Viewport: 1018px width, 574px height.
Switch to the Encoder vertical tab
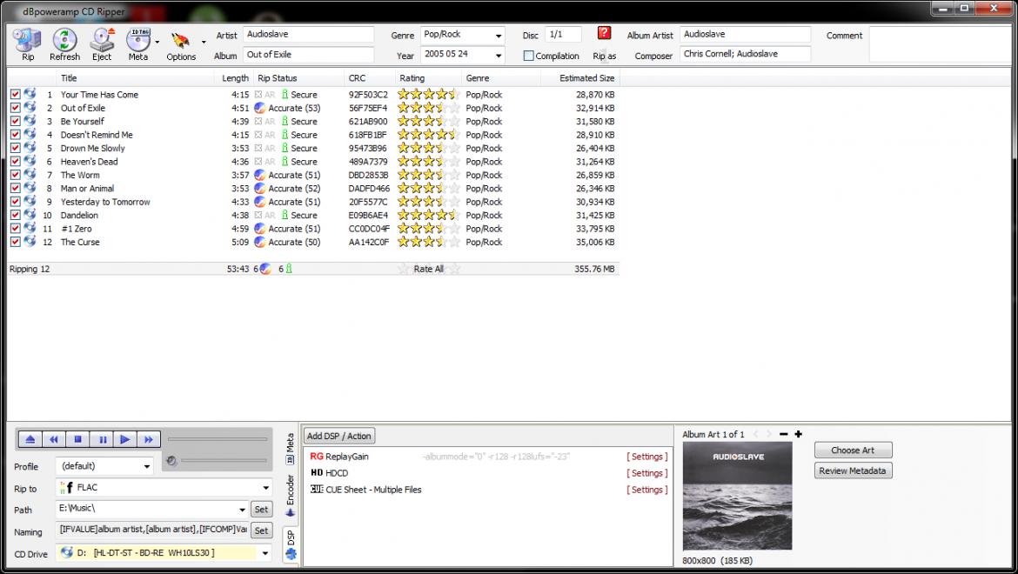click(x=291, y=495)
